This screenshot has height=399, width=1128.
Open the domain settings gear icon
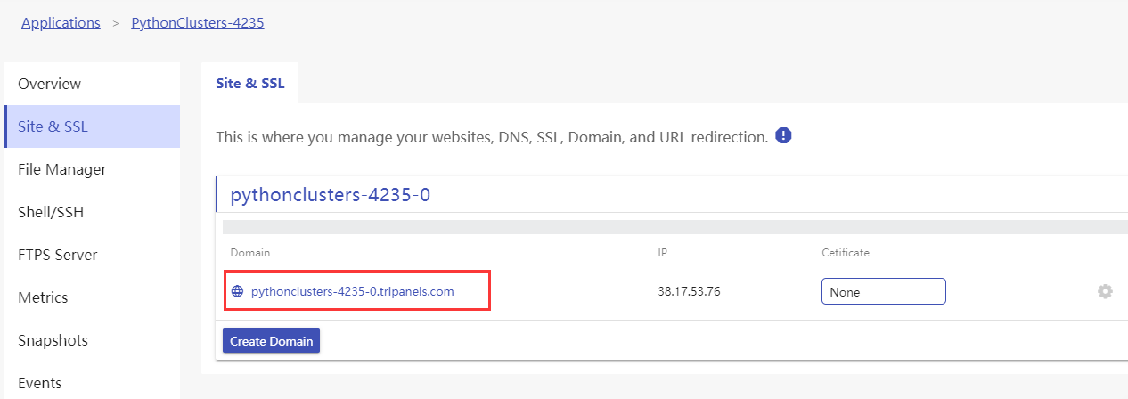(1105, 291)
